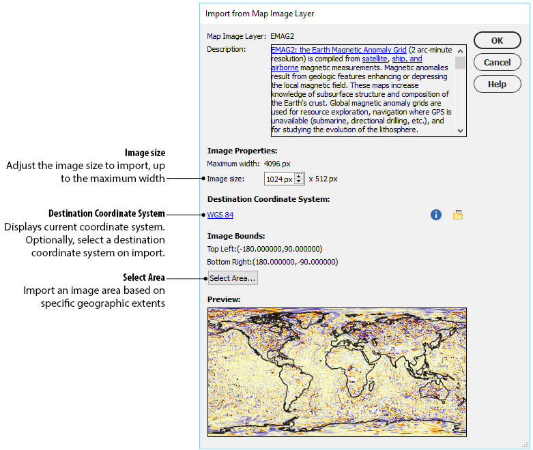Viewport: 533px width, 450px height.
Task: Open the WGS 84 coordinate system link
Action: point(220,215)
